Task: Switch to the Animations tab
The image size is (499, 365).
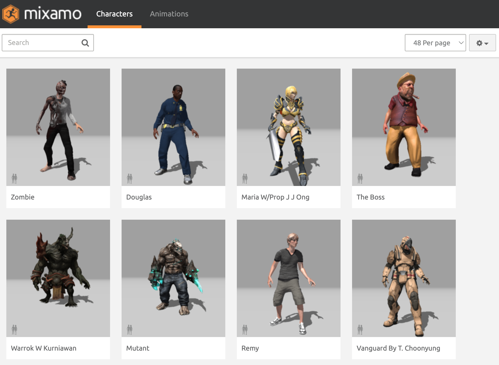Action: click(169, 14)
